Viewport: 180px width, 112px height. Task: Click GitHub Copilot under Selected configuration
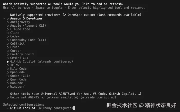coord(23,108)
